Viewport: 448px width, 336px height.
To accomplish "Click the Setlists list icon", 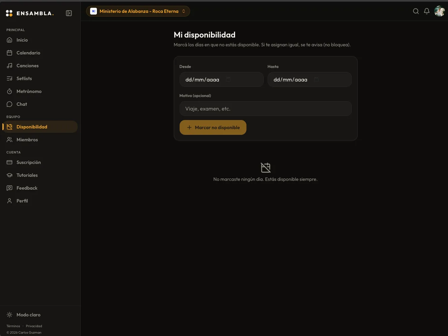I will pos(9,78).
